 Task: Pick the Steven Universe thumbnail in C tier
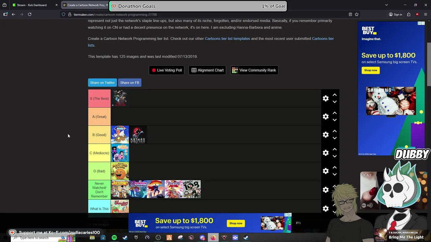pos(120,153)
